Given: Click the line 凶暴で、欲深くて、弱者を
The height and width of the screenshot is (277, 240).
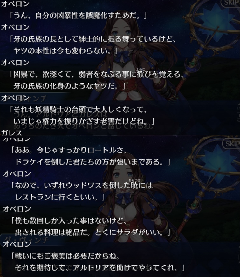Looking at the screenshot, I should pyautogui.click(x=97, y=74).
